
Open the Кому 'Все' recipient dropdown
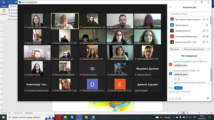178,88
